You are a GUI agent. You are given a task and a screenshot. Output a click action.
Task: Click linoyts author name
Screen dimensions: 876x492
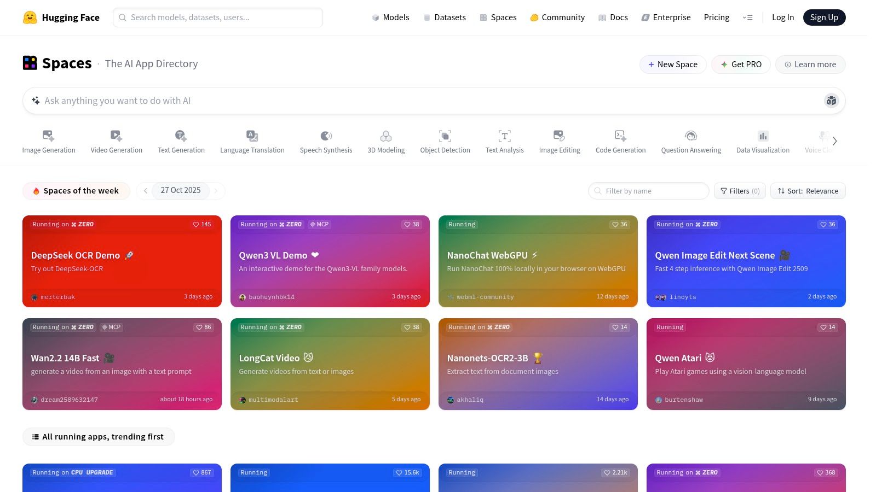tap(683, 297)
